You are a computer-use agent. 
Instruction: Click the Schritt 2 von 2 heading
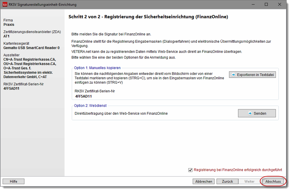pyautogui.click(x=148, y=17)
